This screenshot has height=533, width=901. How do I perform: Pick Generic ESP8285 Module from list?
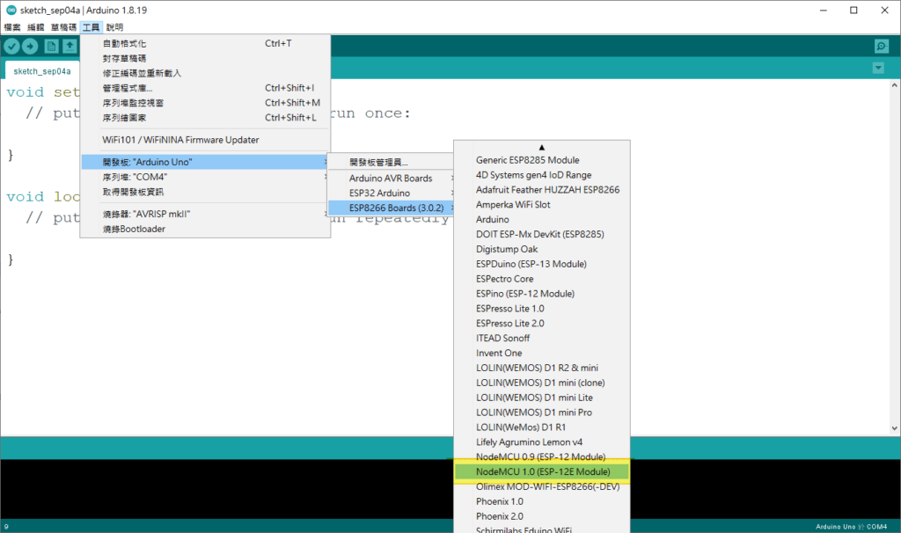pyautogui.click(x=527, y=160)
